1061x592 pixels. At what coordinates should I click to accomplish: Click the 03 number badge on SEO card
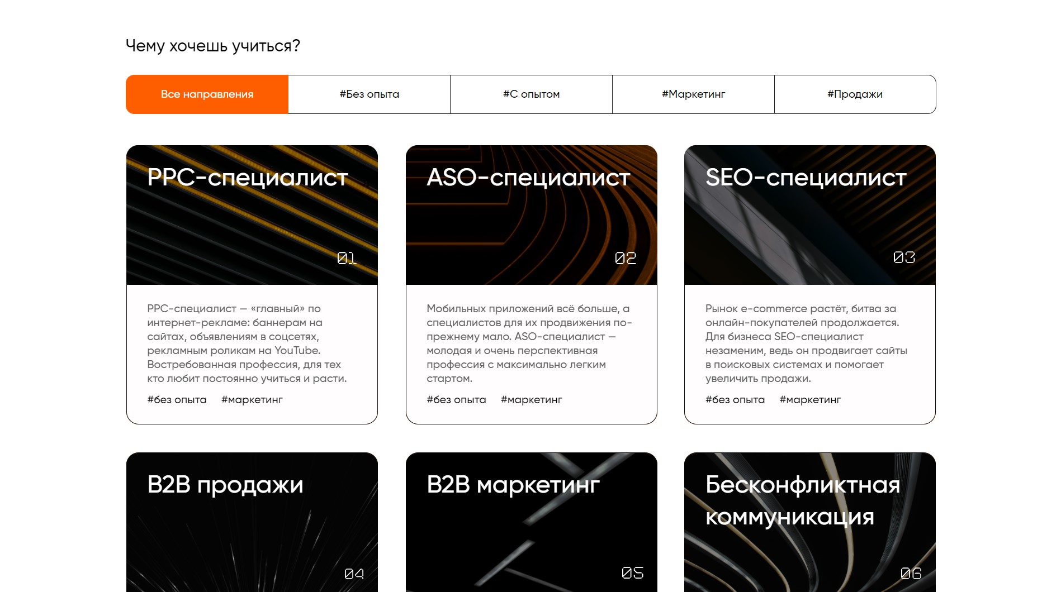tap(904, 257)
